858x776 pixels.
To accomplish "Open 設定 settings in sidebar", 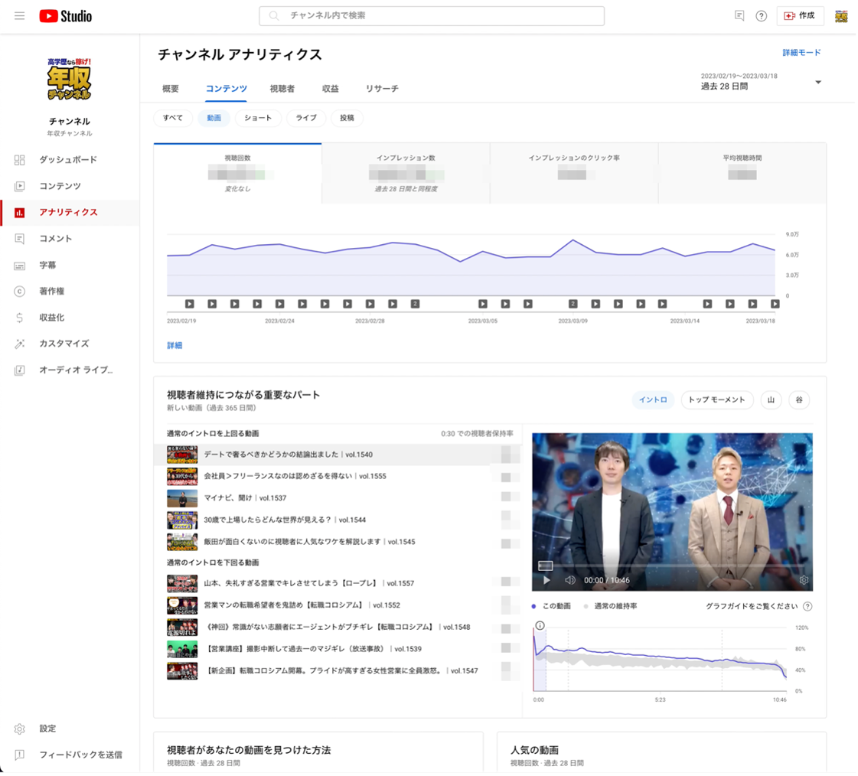I will coord(47,729).
